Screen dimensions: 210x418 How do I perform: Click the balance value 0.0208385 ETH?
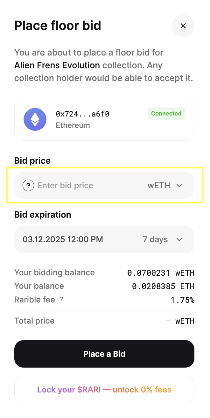[x=163, y=286]
